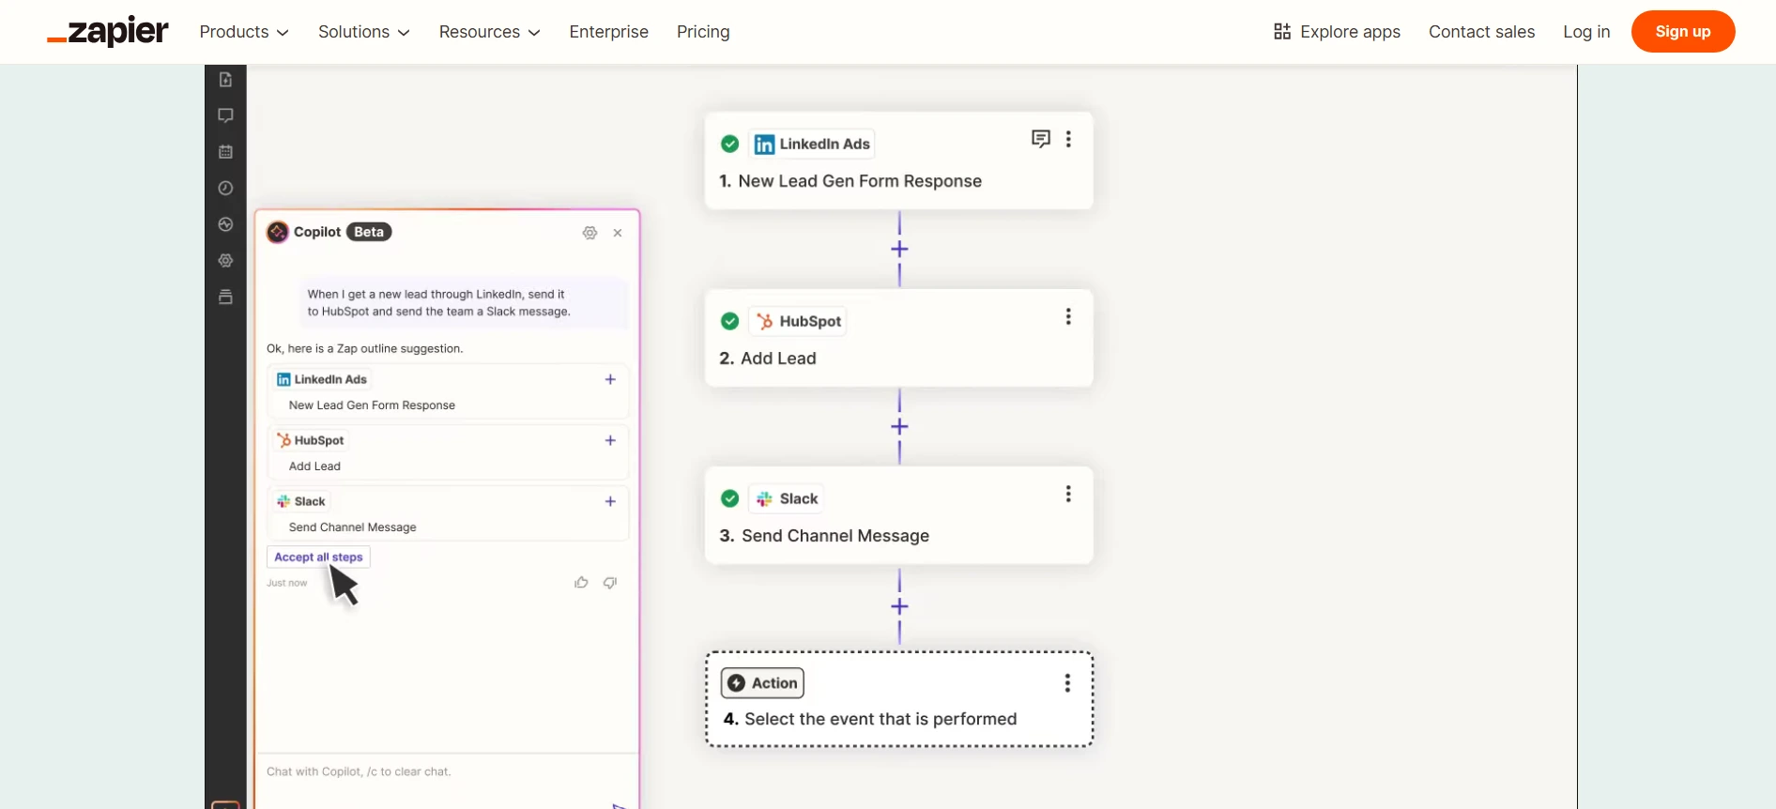Open settings gear in left sidebar
The height and width of the screenshot is (809, 1776).
(225, 261)
